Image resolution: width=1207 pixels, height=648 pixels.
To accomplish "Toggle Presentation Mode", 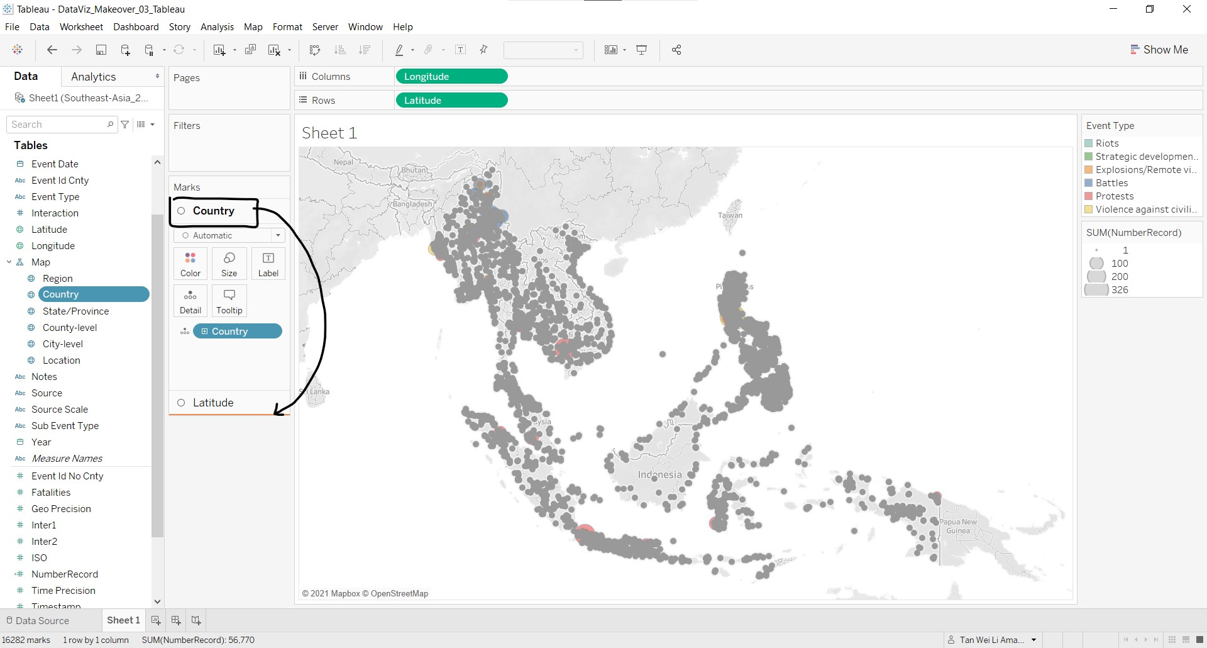I will (642, 50).
